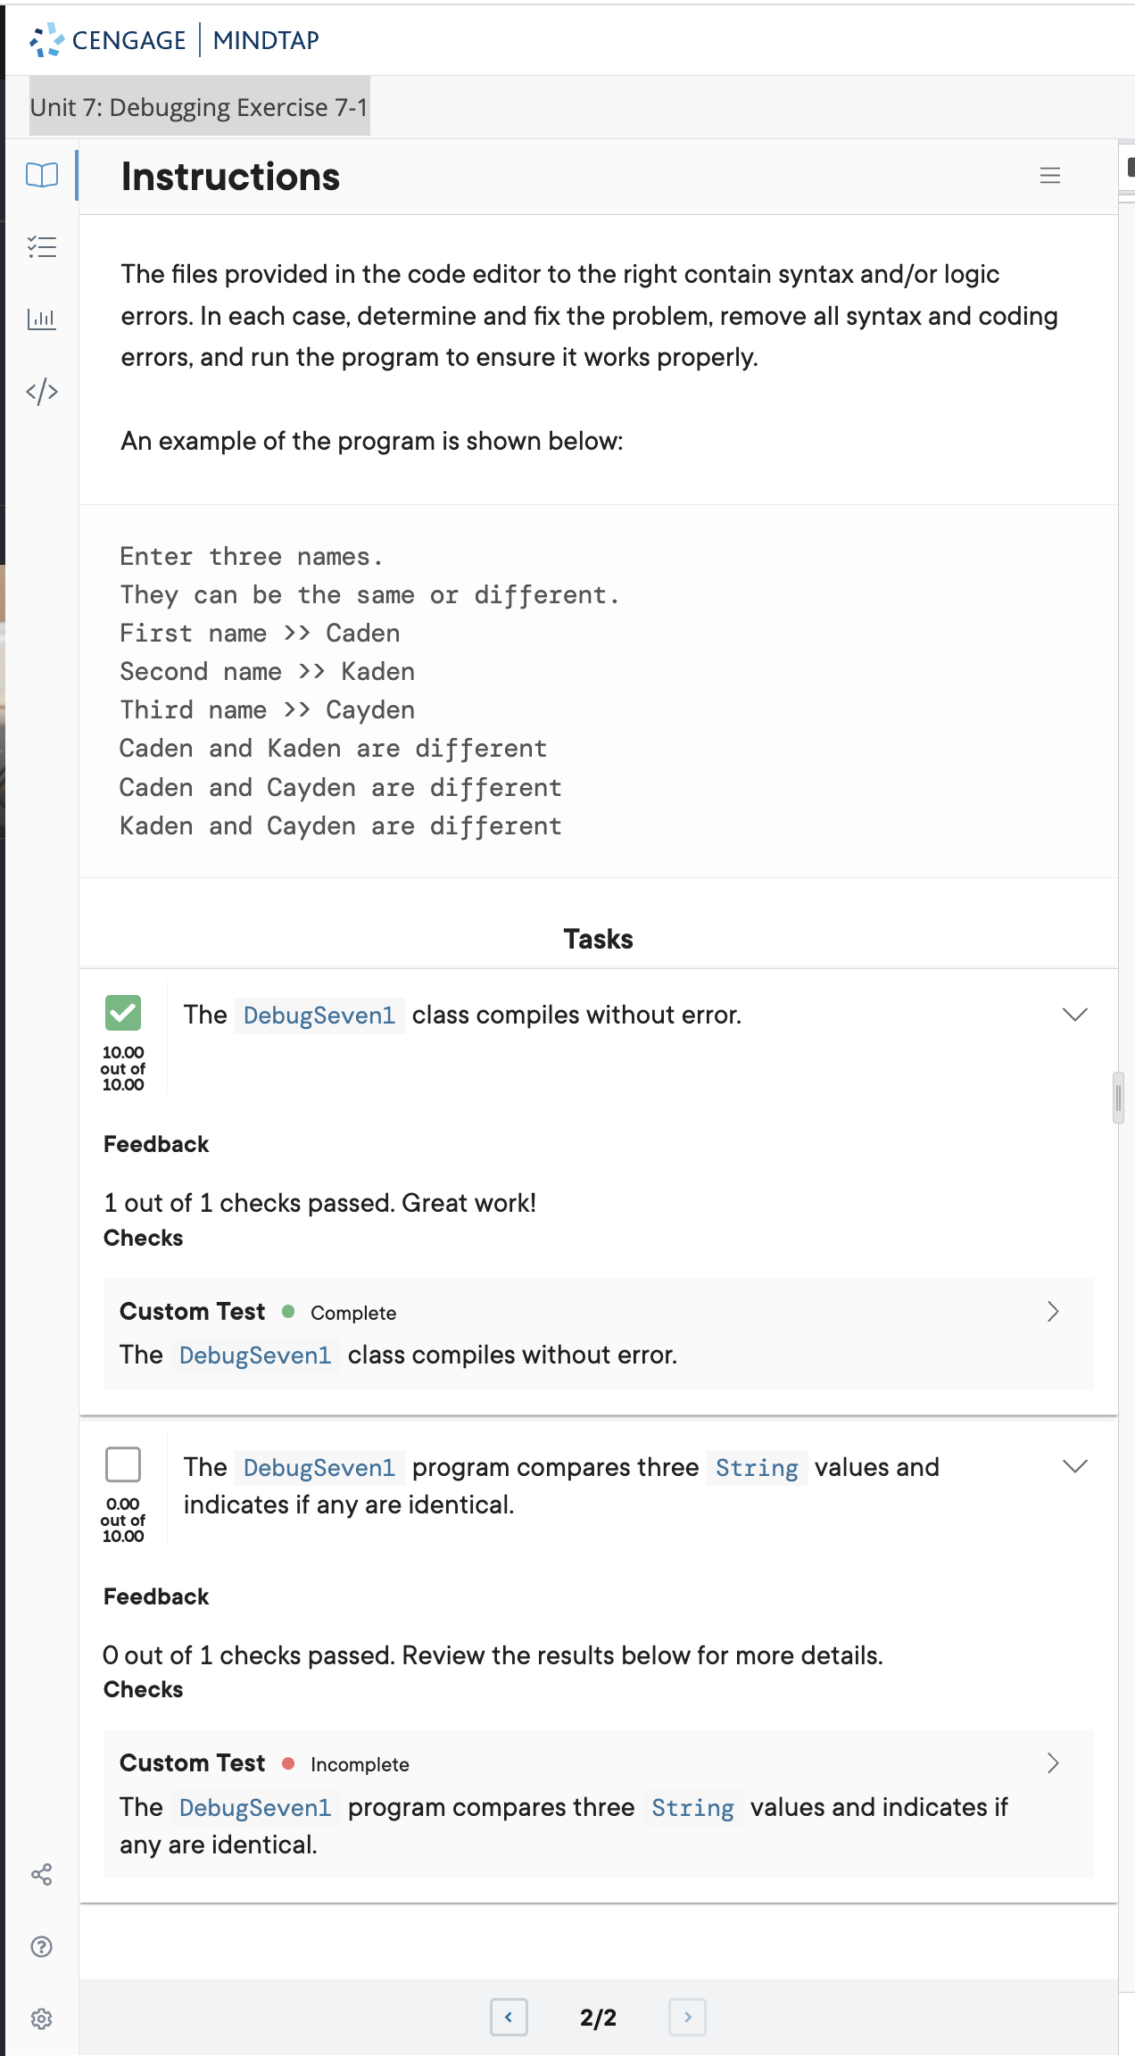This screenshot has width=1135, height=2056.
Task: Click the panel resize handle on right edge
Action: click(x=1118, y=1097)
